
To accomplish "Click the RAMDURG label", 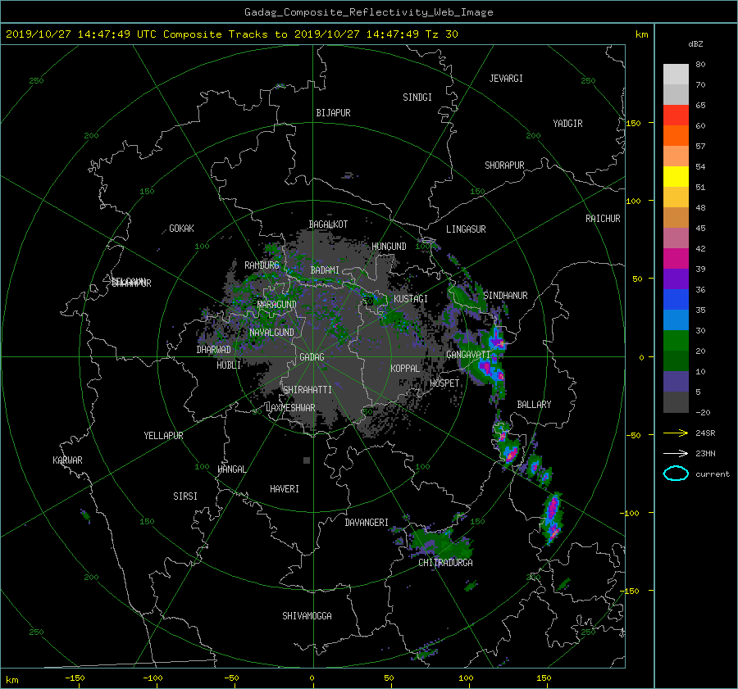I will click(262, 265).
